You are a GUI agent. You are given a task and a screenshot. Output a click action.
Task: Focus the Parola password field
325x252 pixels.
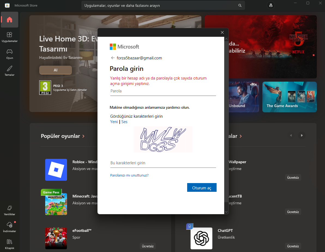163,91
